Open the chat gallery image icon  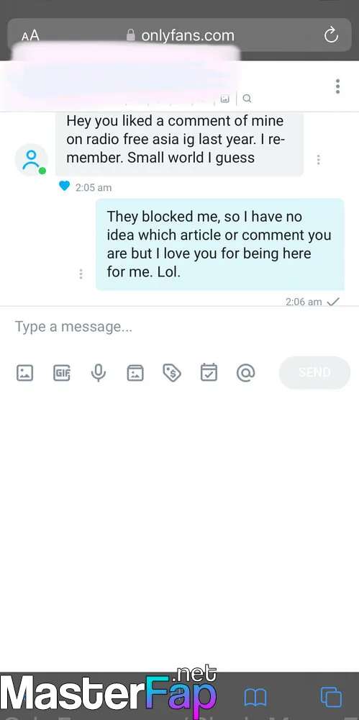click(x=225, y=98)
